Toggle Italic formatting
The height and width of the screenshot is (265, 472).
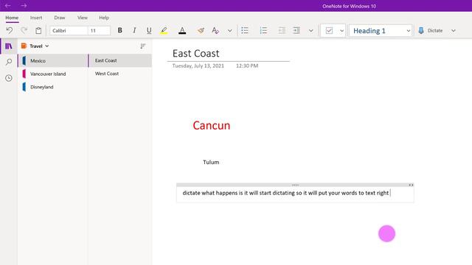point(134,30)
